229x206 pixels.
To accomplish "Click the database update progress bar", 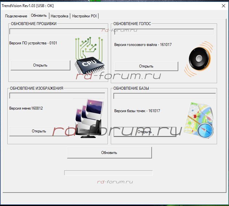I will click(164, 96).
